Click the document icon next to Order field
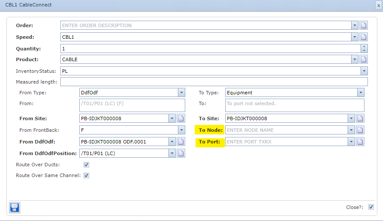383x221 pixels. [364, 25]
